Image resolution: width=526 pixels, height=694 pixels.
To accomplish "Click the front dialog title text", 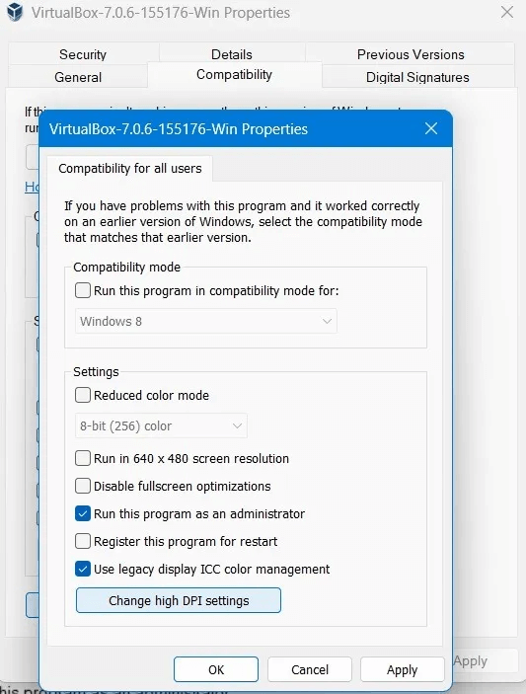I will tap(179, 129).
